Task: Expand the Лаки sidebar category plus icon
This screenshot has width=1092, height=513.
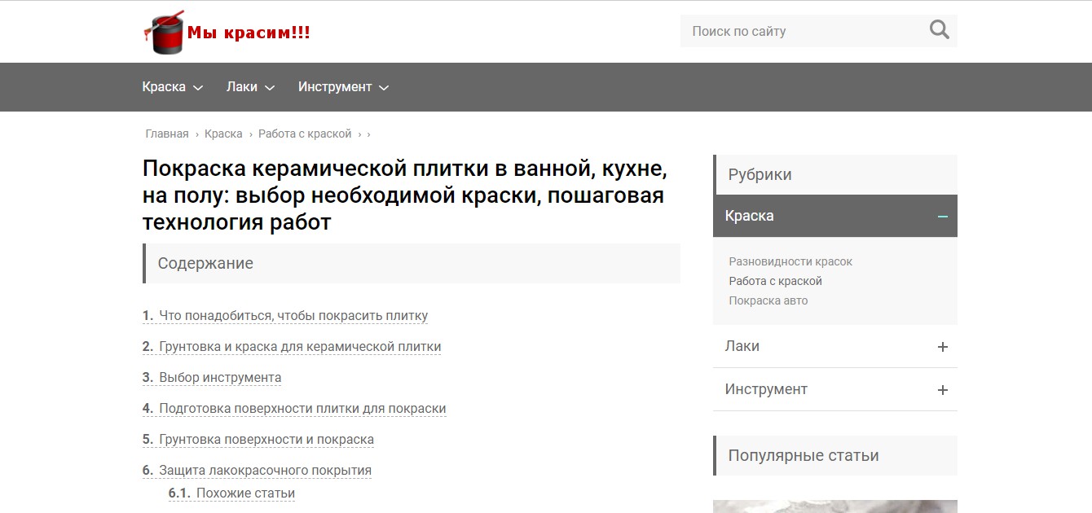Action: (943, 347)
